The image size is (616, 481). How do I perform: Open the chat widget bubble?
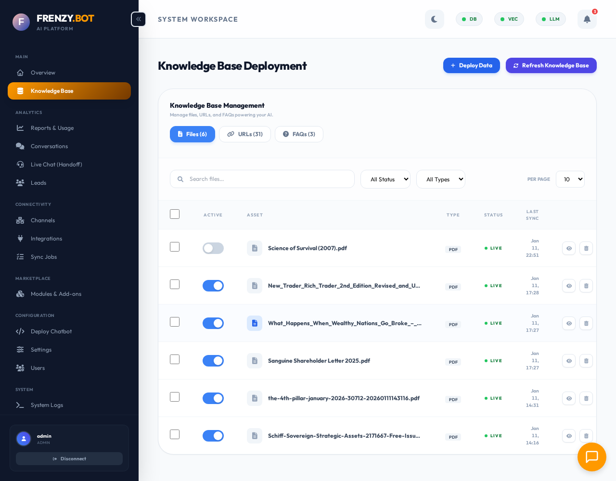click(x=591, y=457)
